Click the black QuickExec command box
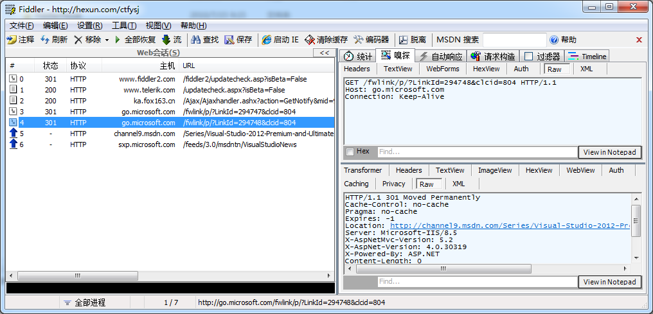Screen dimensions: 653x314 [170, 288]
